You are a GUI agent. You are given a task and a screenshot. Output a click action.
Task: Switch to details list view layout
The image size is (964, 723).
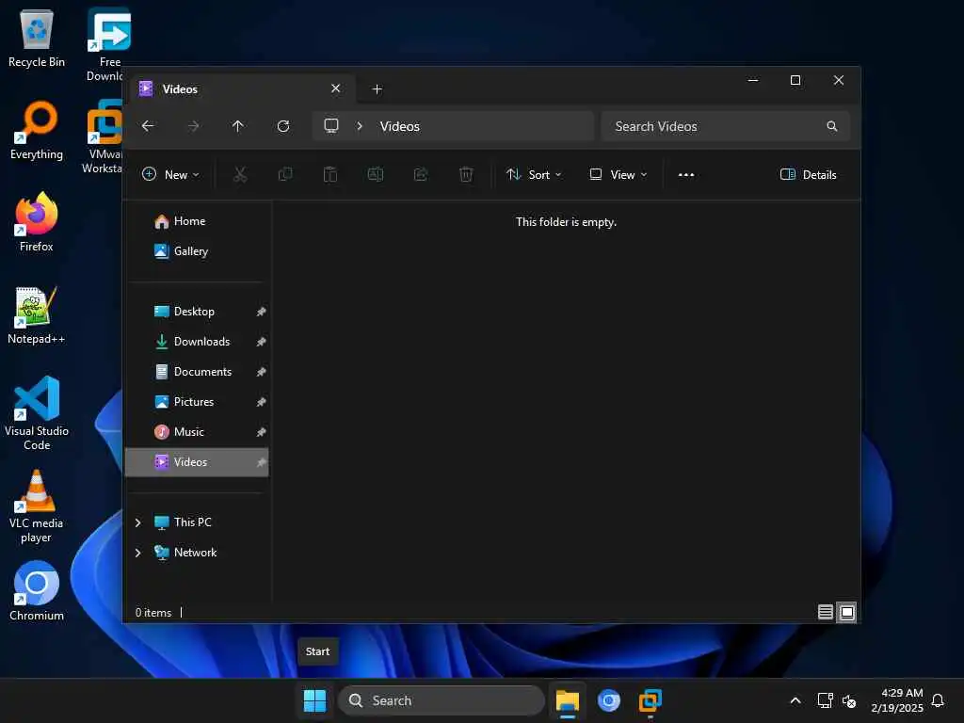point(826,612)
